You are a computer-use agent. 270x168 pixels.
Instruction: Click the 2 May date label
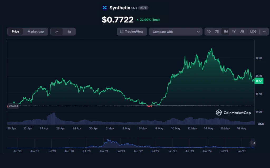click(x=110, y=128)
